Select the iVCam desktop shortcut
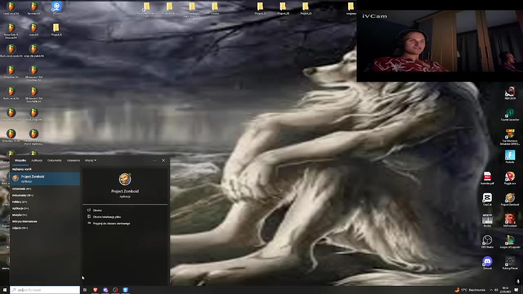The image size is (523, 294). point(56,8)
